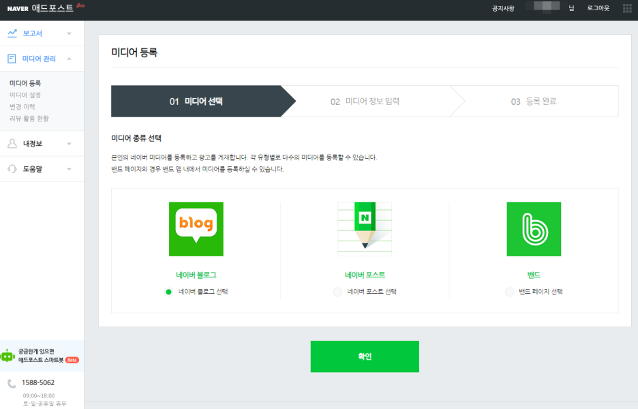Select the 네이버 포스트 선택 radio button
This screenshot has height=409, width=638.
click(337, 292)
